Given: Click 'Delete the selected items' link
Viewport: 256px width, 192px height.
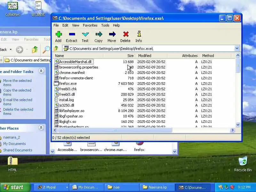Looking at the screenshot, I should (18, 112).
